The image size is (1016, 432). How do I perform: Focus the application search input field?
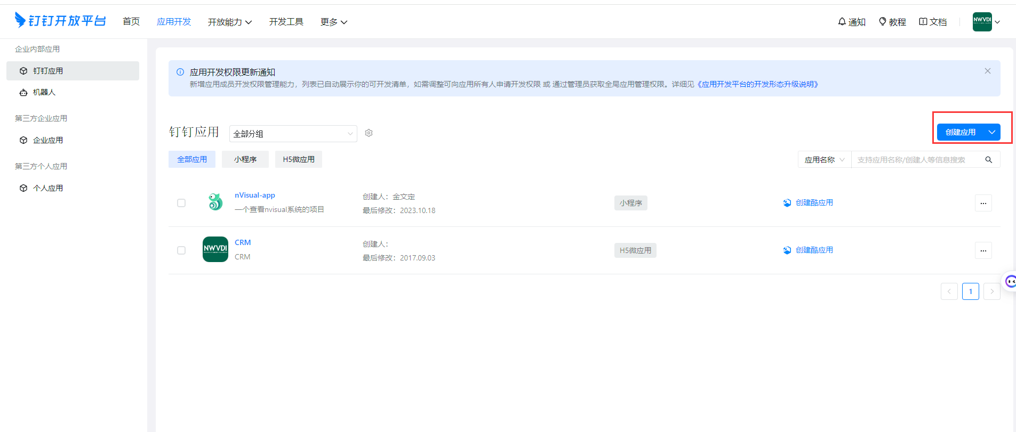tap(917, 160)
